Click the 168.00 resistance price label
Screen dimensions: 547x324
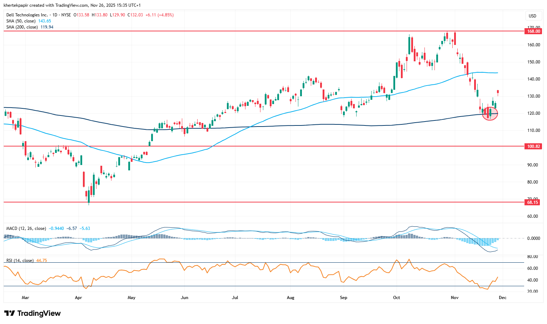[x=534, y=31]
